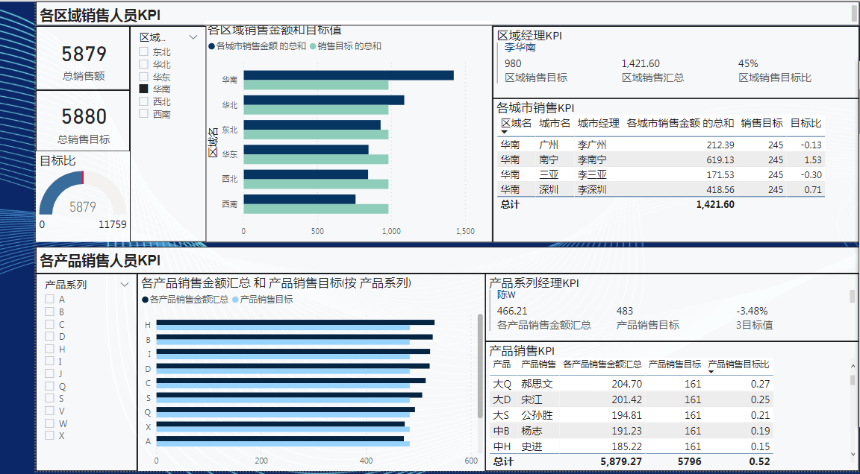The image size is (860, 474).
Task: Check product series B in 产品系列 slicer
Action: click(x=49, y=312)
